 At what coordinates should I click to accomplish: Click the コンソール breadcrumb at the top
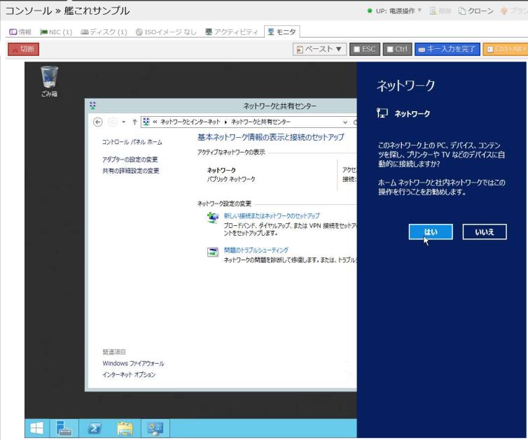coord(29,10)
